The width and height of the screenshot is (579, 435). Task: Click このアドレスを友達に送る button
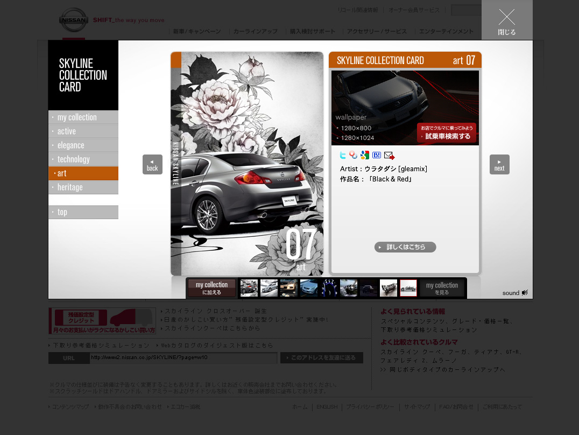[x=322, y=358]
